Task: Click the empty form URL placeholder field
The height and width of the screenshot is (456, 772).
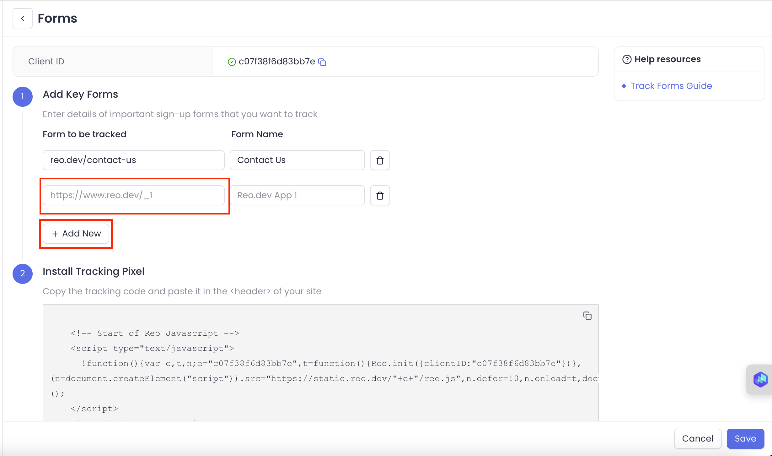Action: 133,195
